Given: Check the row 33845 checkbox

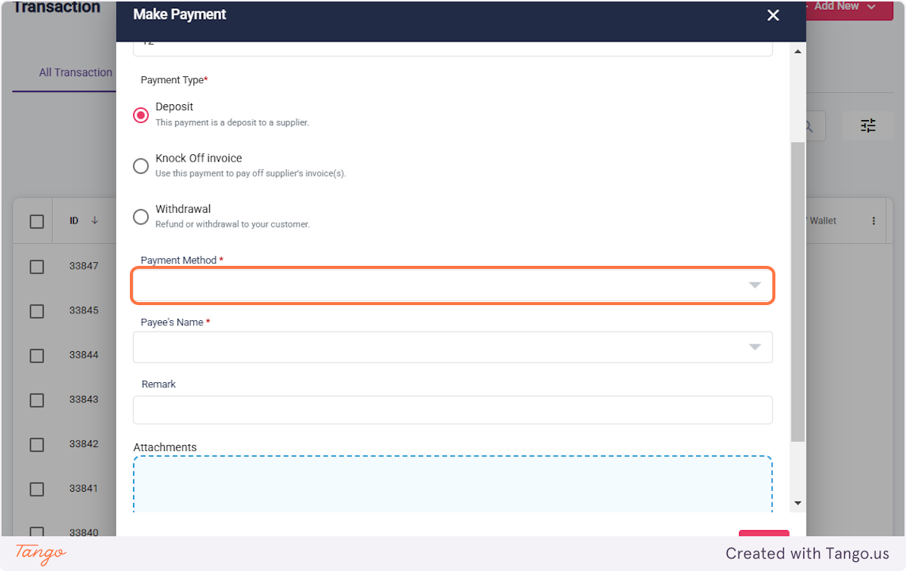Looking at the screenshot, I should [x=36, y=311].
